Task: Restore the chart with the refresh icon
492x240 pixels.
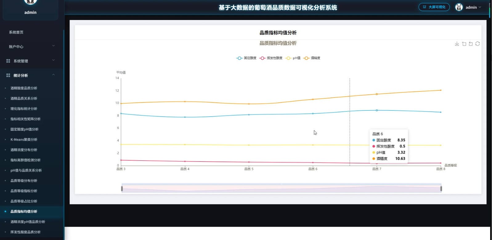Action: coord(478,44)
